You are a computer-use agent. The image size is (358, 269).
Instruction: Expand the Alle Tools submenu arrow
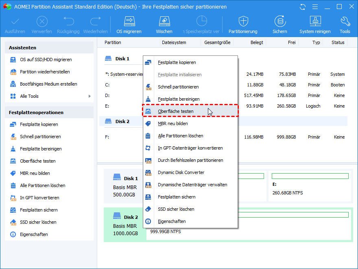pos(89,96)
